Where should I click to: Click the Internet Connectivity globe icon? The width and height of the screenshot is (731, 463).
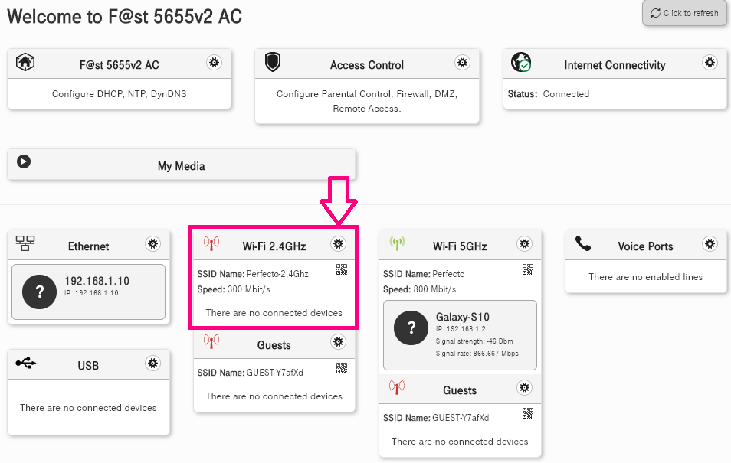pos(521,62)
